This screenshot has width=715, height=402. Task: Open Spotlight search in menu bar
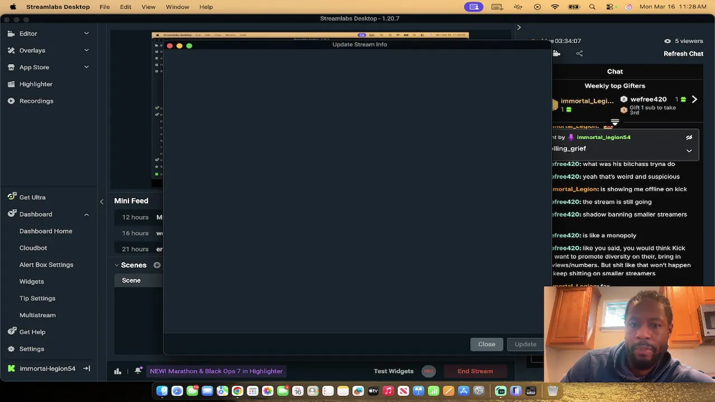[592, 7]
